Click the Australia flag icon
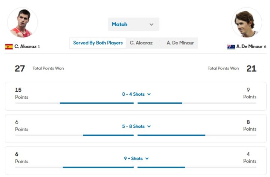The width and height of the screenshot is (270, 177). tap(231, 47)
